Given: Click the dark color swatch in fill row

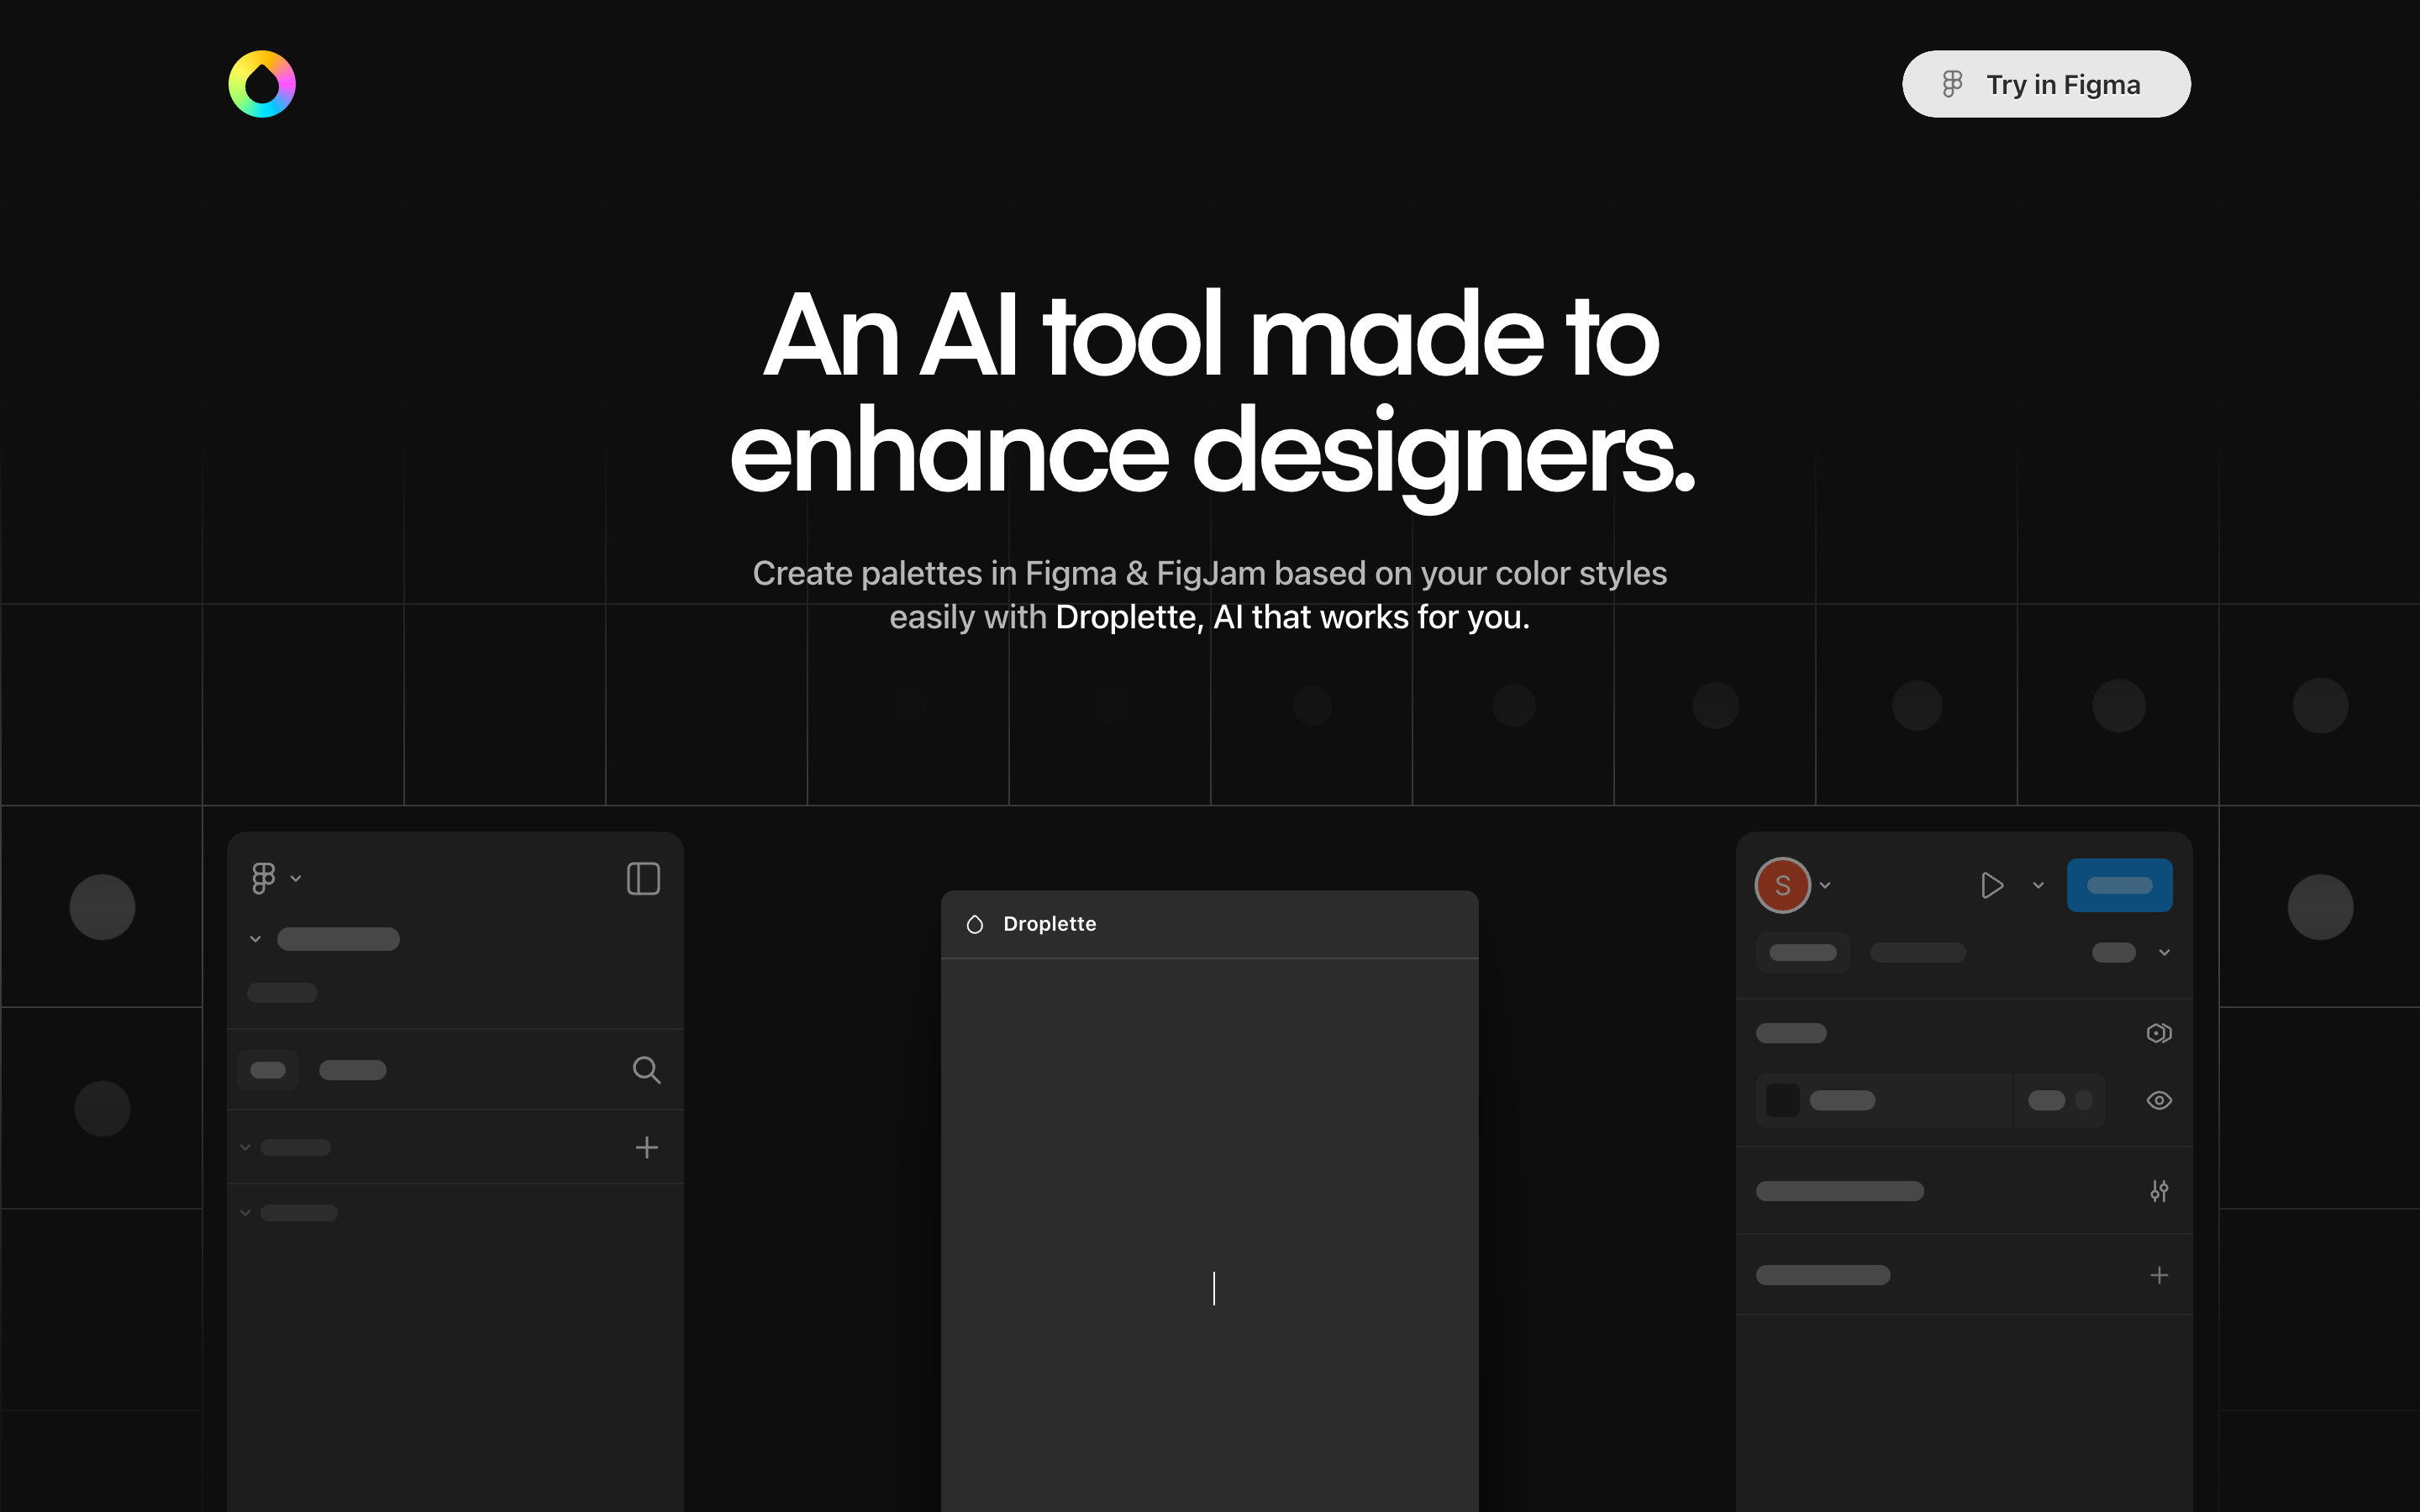Looking at the screenshot, I should [x=1782, y=1100].
